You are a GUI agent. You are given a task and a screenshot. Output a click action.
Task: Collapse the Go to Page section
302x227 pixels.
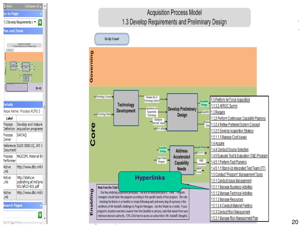(x=41, y=14)
